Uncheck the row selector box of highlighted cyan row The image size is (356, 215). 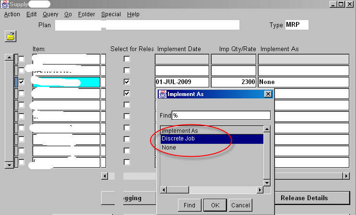pyautogui.click(x=21, y=82)
